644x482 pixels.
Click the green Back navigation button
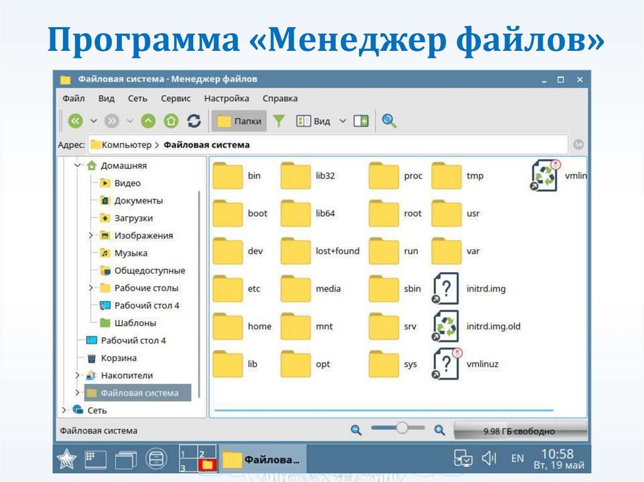tap(75, 121)
